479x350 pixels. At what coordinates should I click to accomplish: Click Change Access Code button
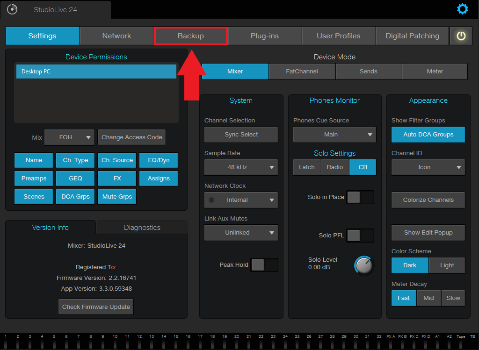click(x=131, y=137)
